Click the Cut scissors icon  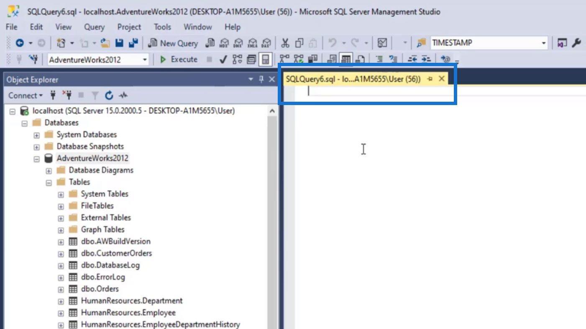tap(285, 43)
